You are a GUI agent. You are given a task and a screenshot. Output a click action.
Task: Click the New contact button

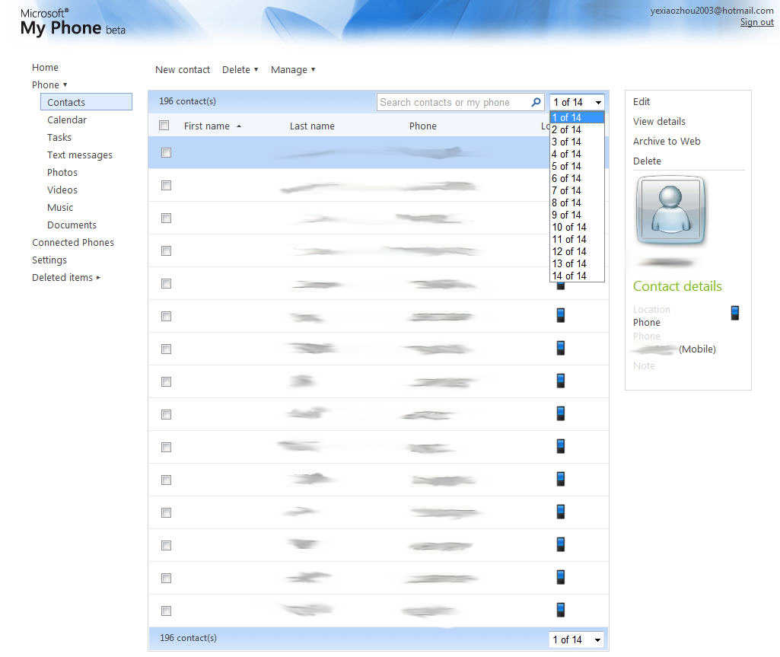183,70
